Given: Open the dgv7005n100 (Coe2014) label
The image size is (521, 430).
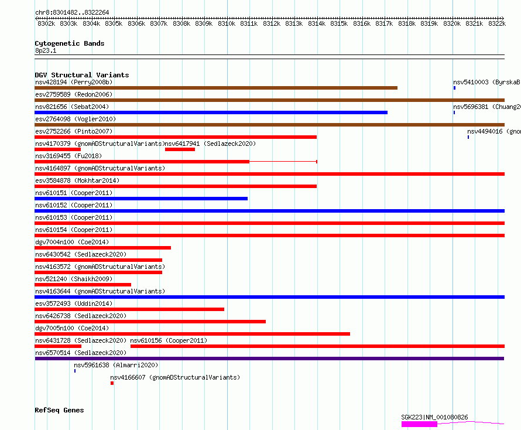Looking at the screenshot, I should 72,328.
